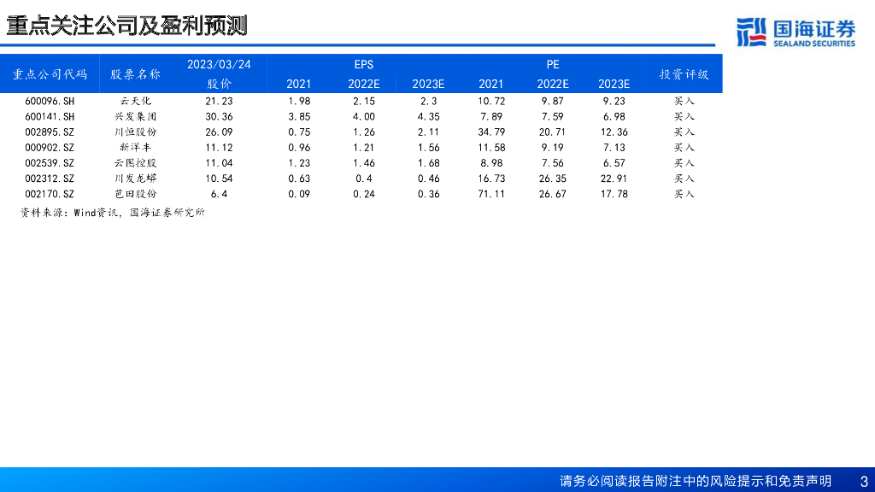Click stock name 云天化
875x492 pixels.
point(136,101)
